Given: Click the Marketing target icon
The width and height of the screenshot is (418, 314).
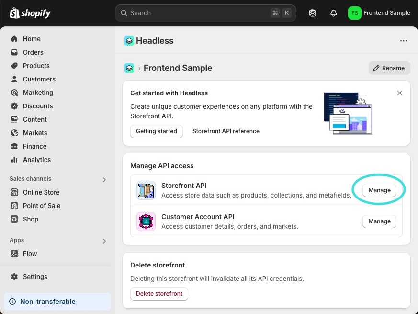Looking at the screenshot, I should click(x=14, y=93).
